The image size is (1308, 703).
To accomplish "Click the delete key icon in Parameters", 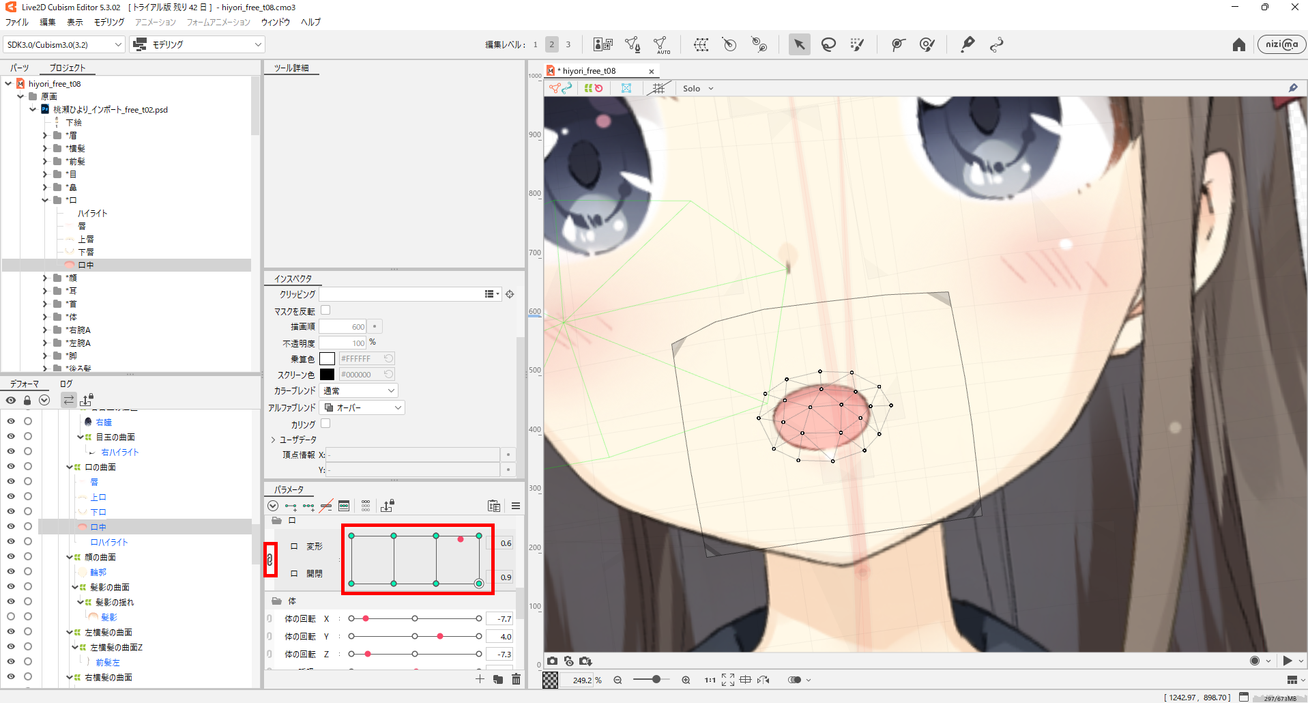I will [x=326, y=506].
